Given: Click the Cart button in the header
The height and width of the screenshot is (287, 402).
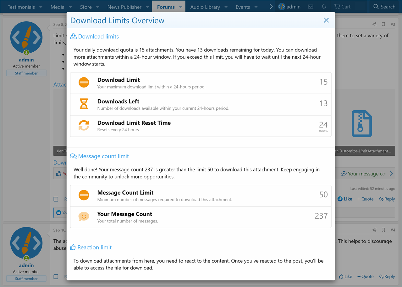Looking at the screenshot, I should coord(342,6).
